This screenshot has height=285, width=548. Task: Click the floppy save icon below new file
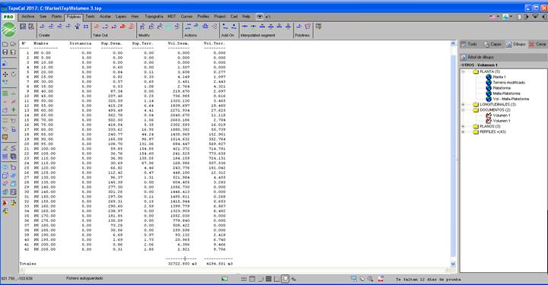pyautogui.click(x=5, y=52)
